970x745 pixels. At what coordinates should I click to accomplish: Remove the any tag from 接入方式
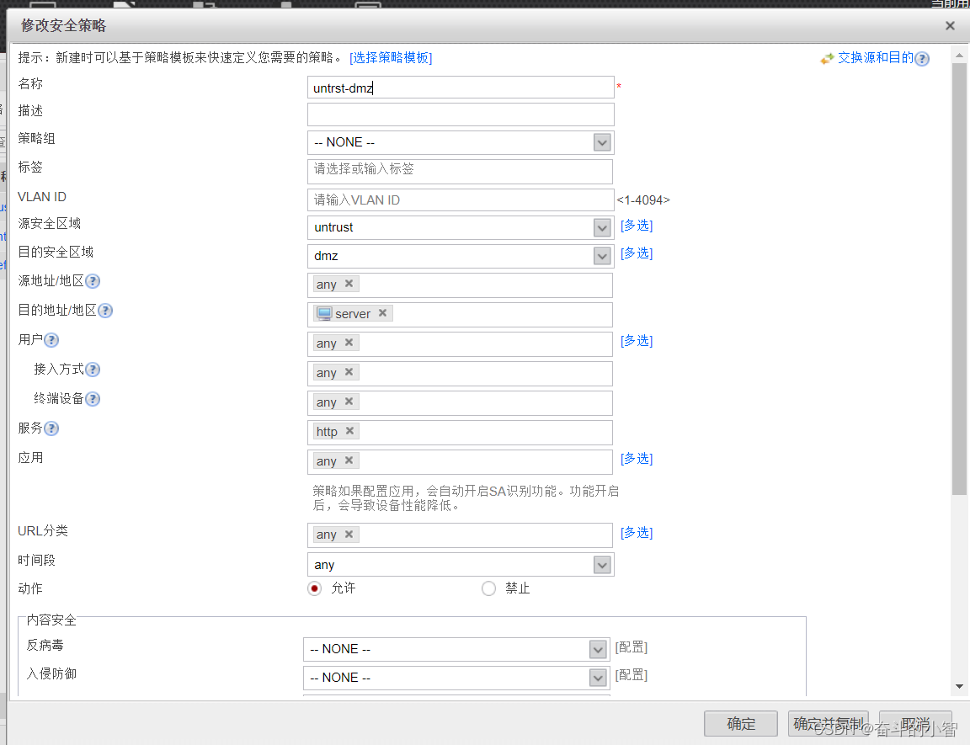[x=349, y=371]
